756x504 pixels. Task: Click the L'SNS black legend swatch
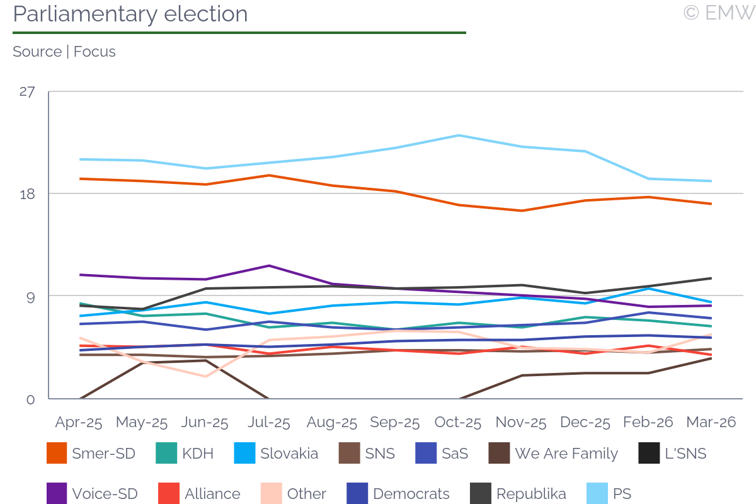pyautogui.click(x=649, y=453)
